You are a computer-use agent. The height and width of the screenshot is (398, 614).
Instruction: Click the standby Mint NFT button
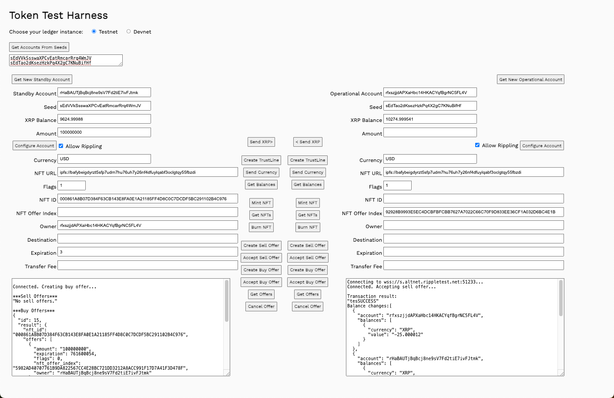(x=261, y=203)
